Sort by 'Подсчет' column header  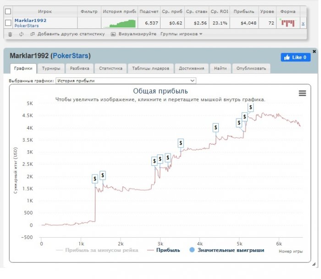(149, 11)
